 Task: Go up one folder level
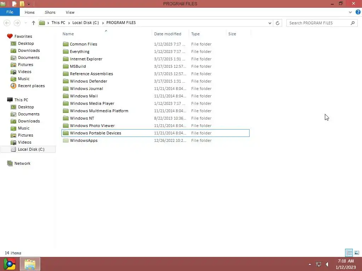(x=34, y=23)
